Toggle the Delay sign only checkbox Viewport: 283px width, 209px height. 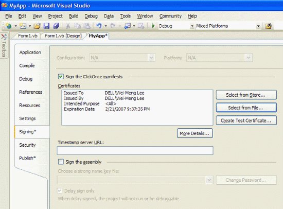point(60,191)
